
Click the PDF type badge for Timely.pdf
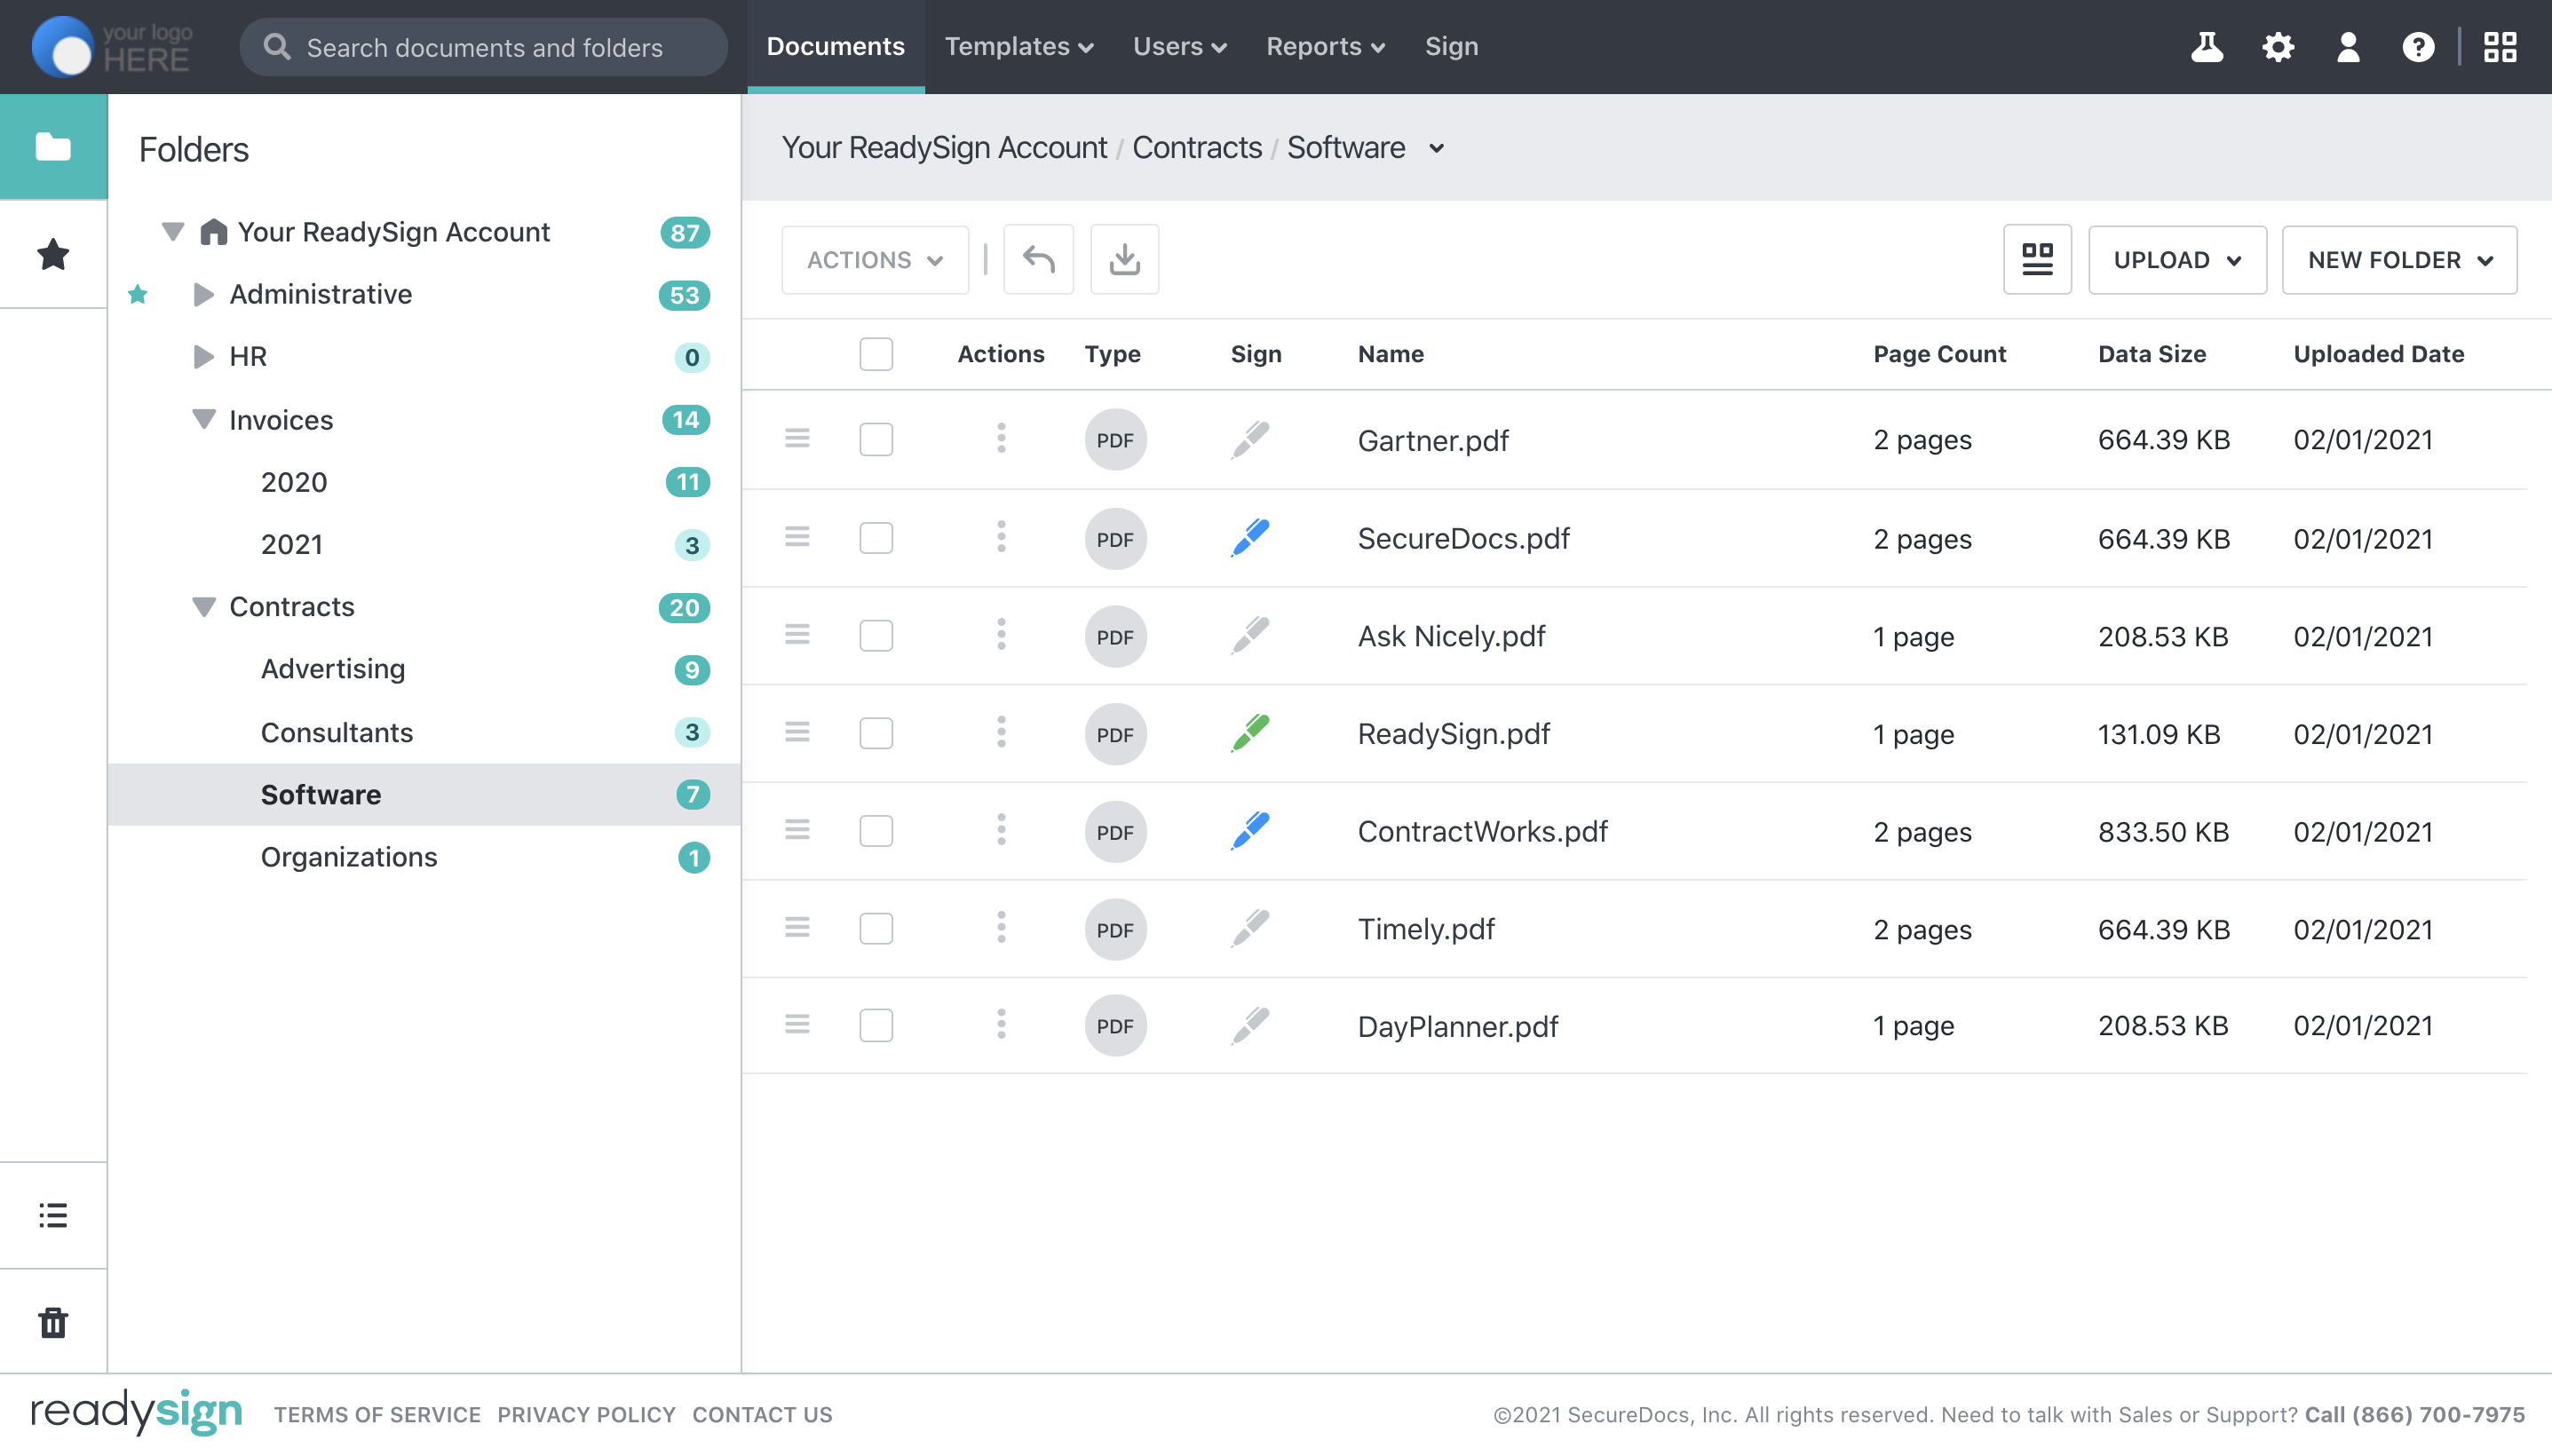pos(1115,930)
